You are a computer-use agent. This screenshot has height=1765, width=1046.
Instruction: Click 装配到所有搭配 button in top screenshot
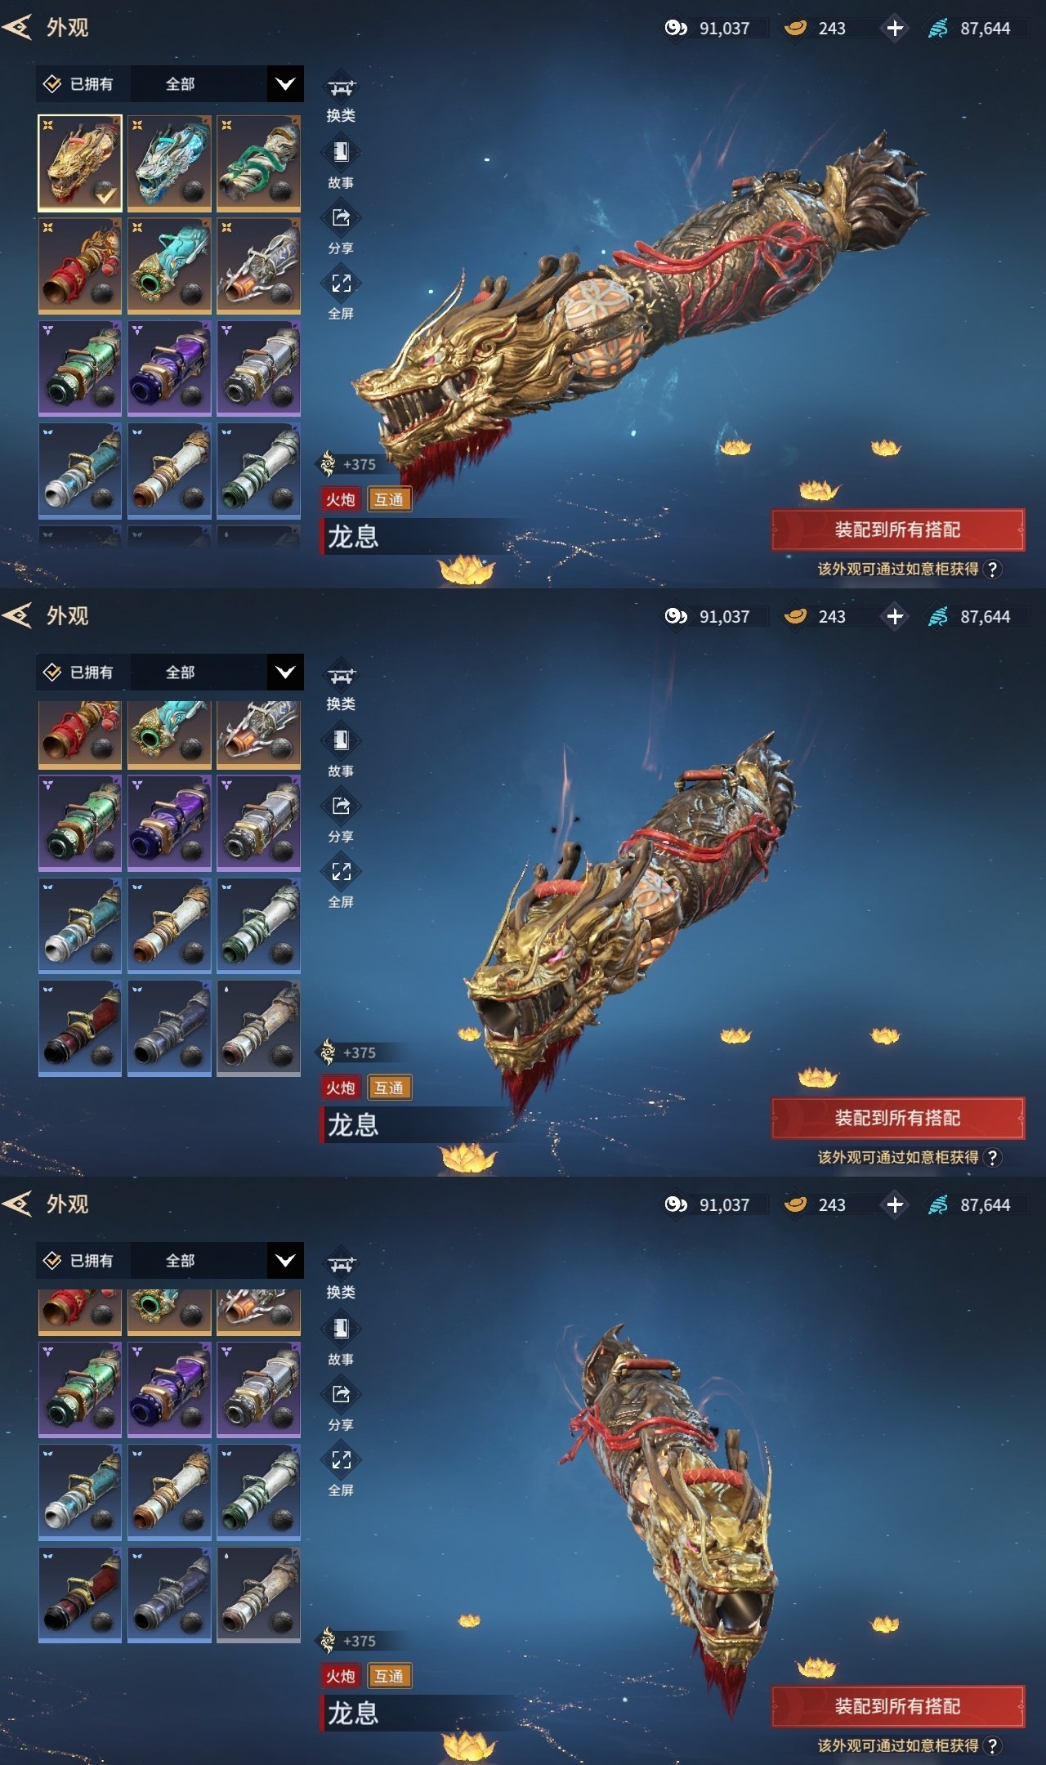point(897,529)
